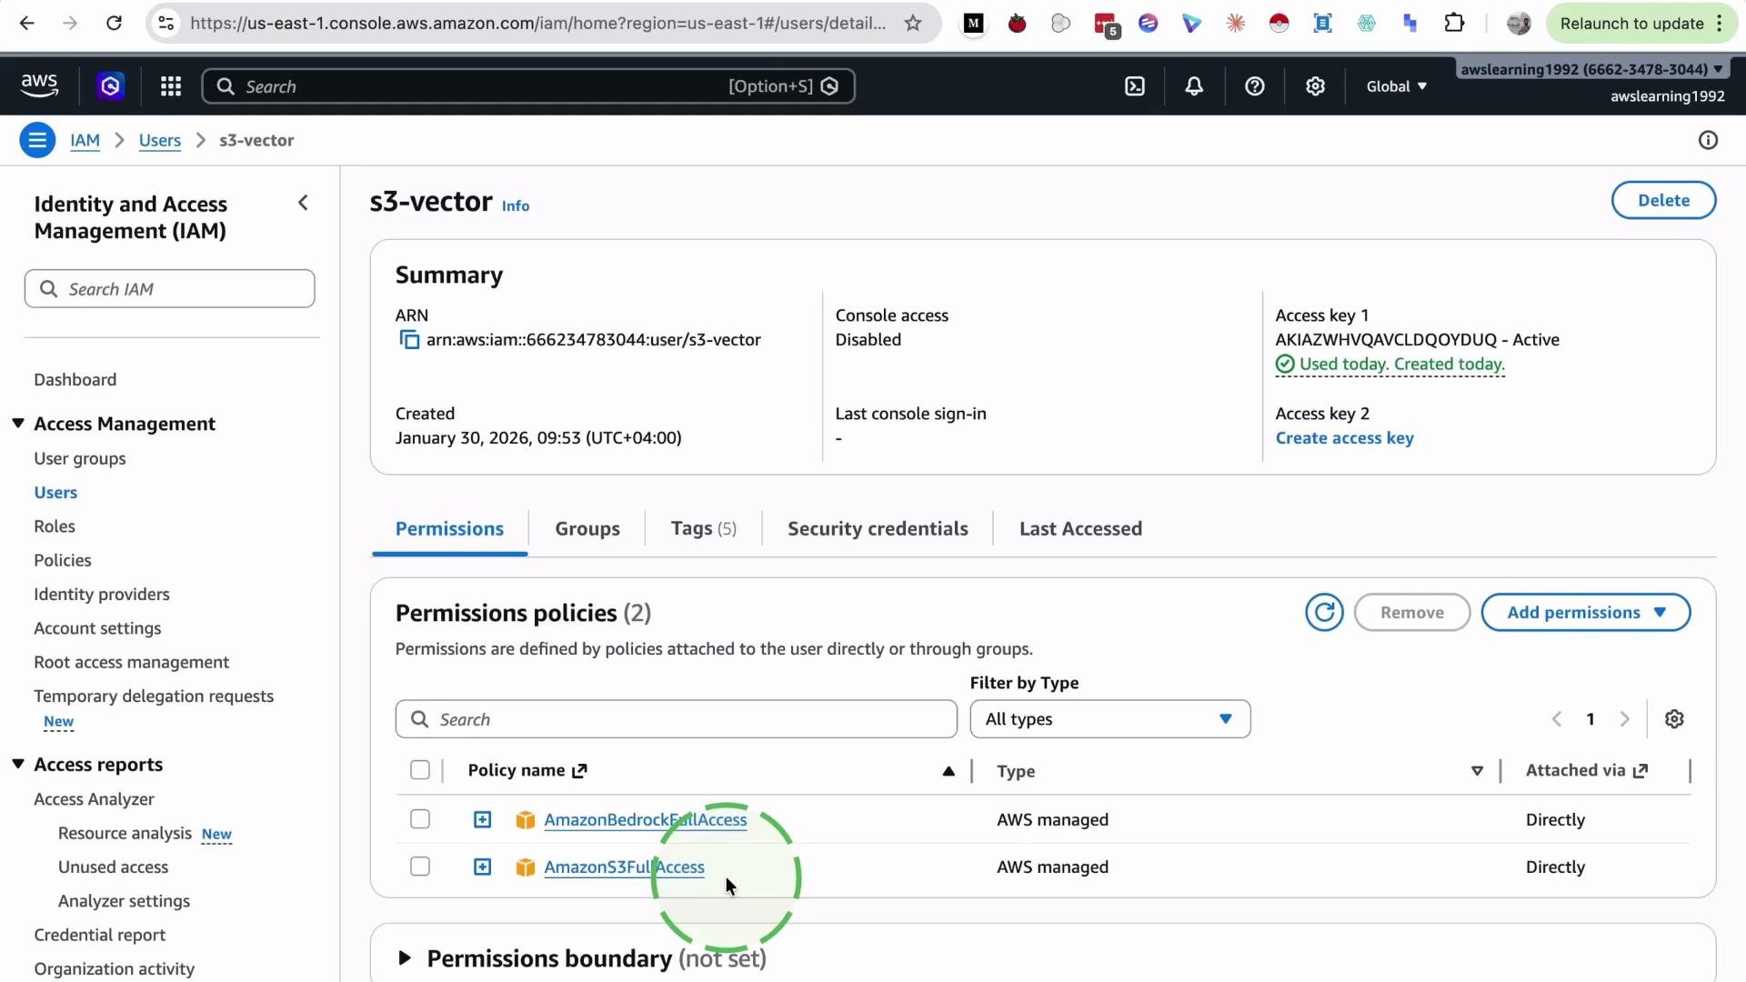Click the AmazonBedrockFullAccess policy box icon
Screen dimensions: 1746x982
point(525,820)
